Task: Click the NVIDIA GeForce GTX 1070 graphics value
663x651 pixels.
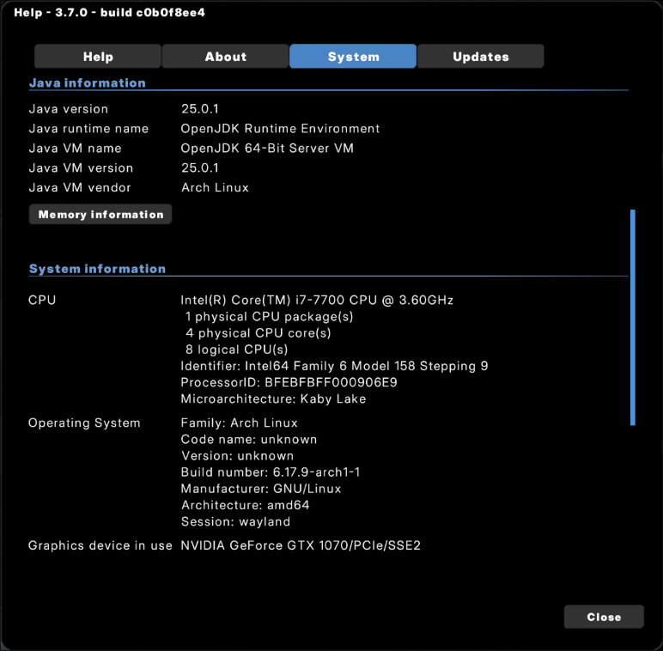Action: click(300, 545)
